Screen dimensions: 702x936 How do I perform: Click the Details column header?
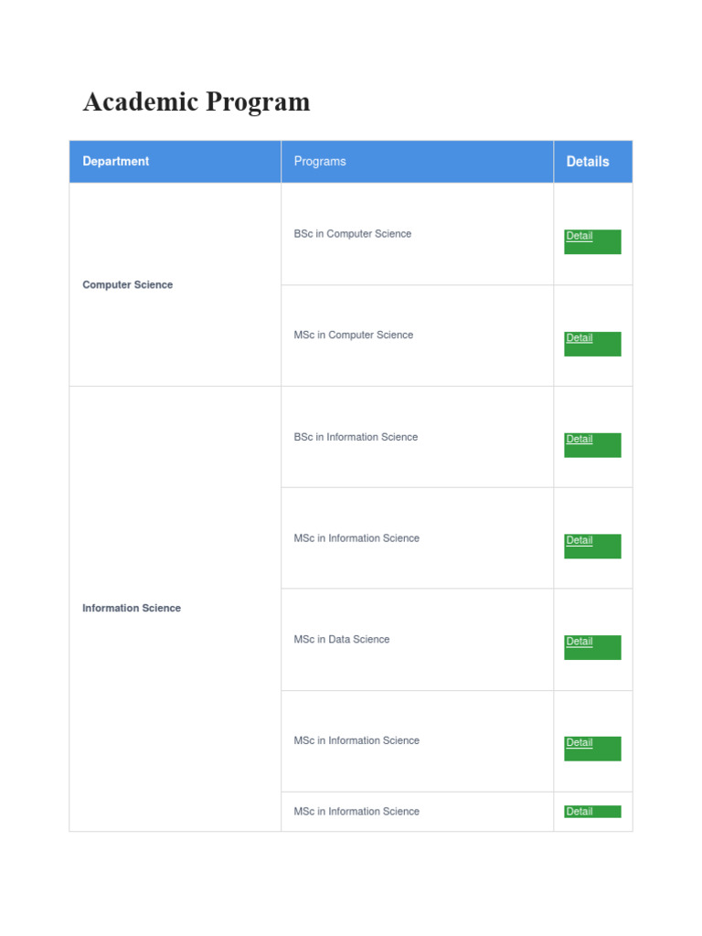pos(588,162)
